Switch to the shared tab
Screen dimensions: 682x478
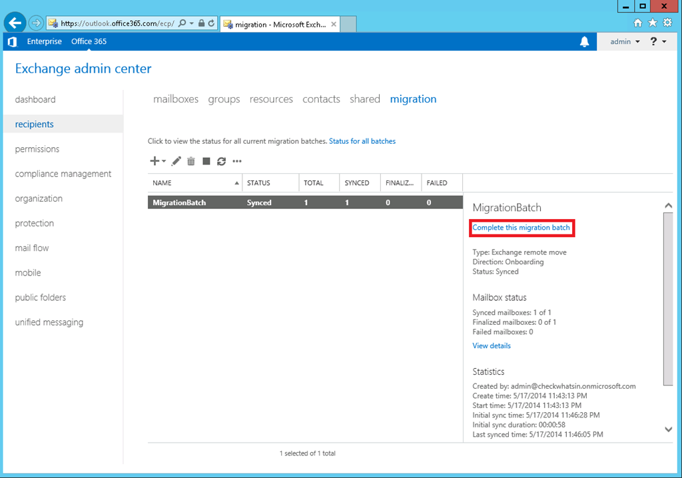tap(365, 99)
